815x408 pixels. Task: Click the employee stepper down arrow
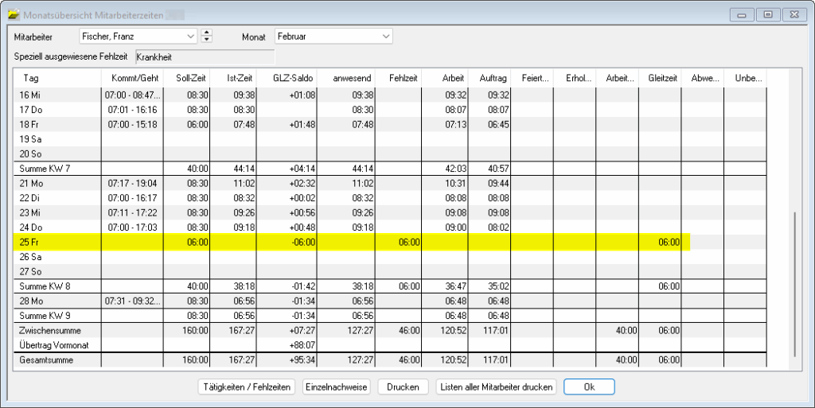pos(207,40)
